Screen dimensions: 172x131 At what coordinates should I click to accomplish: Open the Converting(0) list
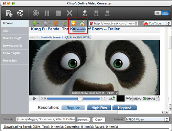[x=14, y=53]
